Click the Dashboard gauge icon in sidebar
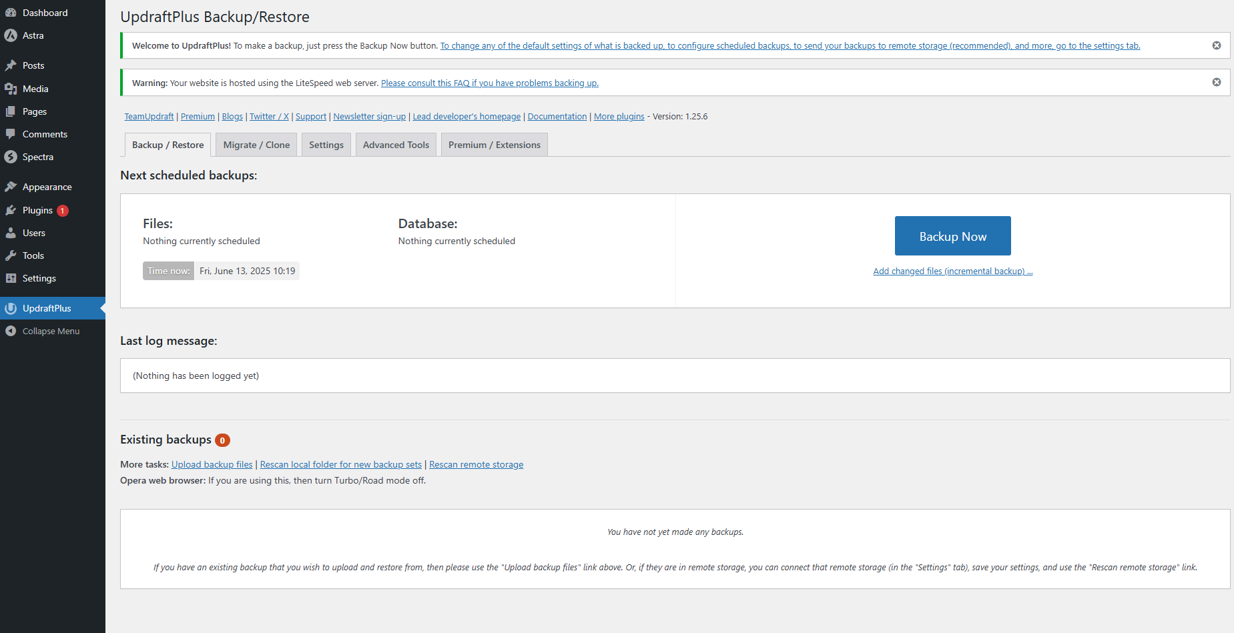 tap(11, 13)
